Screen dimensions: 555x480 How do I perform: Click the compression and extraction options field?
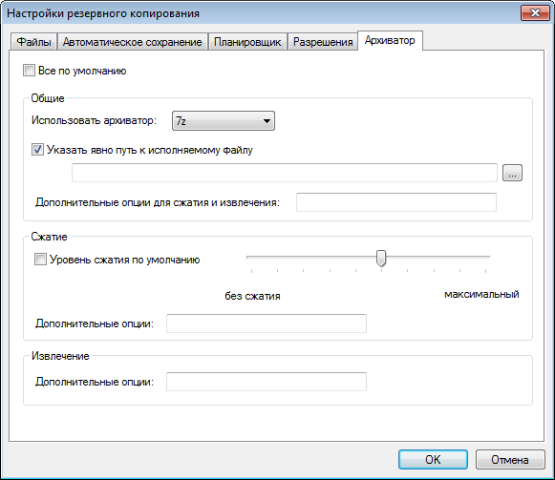pos(396,202)
